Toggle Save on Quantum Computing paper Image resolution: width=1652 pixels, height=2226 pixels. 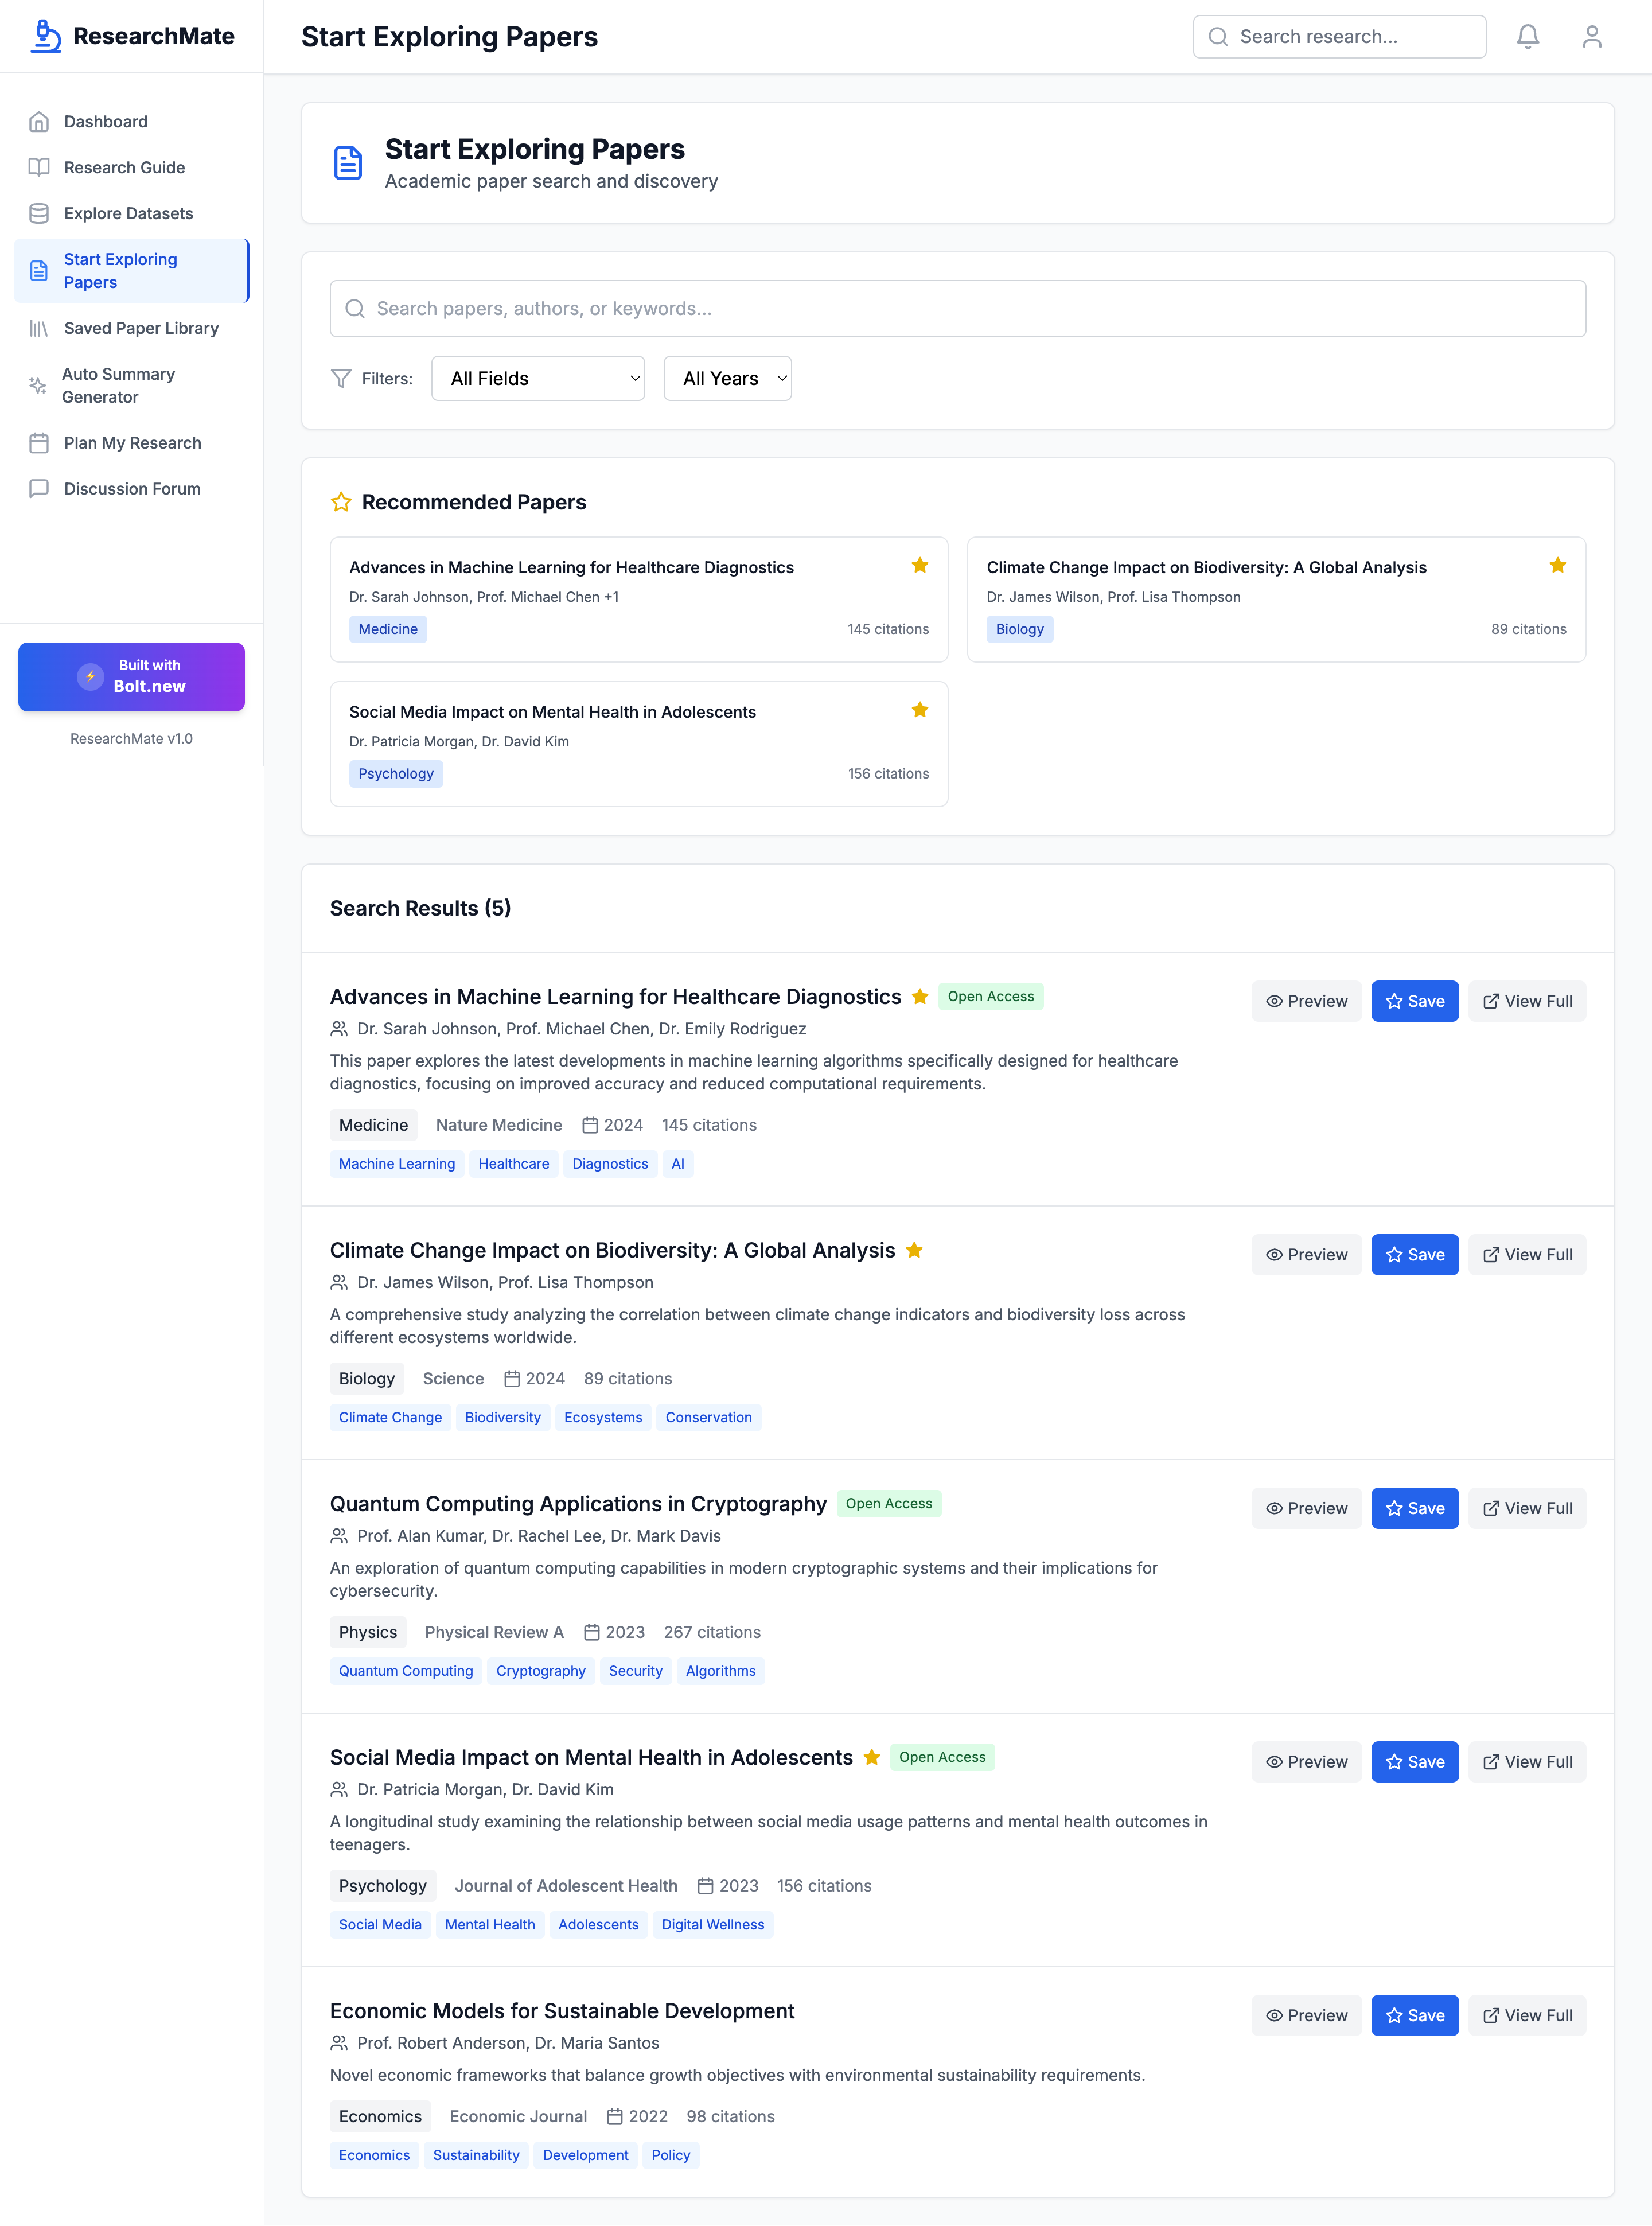[x=1414, y=1508]
